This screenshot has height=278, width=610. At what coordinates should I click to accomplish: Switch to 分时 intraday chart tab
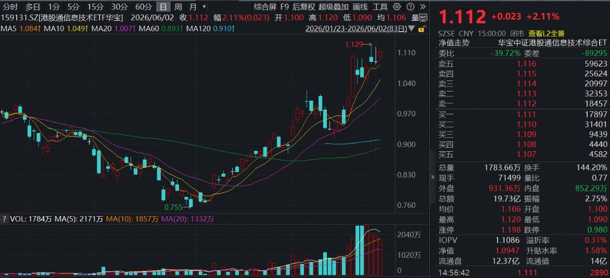(x=10, y=7)
